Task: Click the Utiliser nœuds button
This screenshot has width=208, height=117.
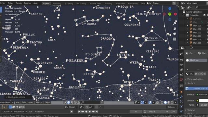Action: click(197, 88)
